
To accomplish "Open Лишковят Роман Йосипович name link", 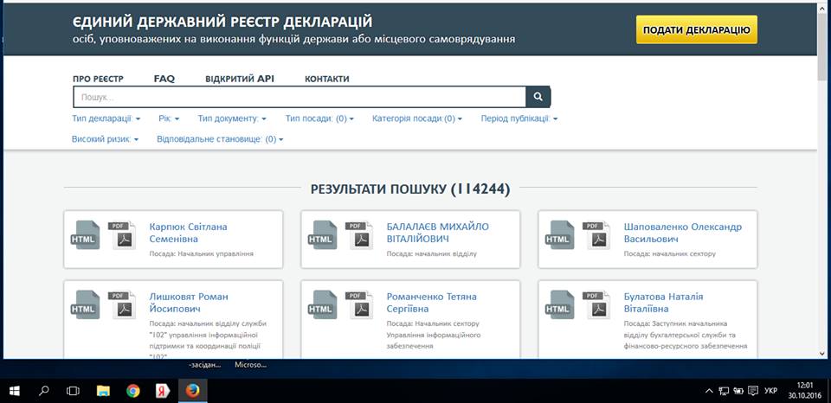I will click(x=189, y=303).
